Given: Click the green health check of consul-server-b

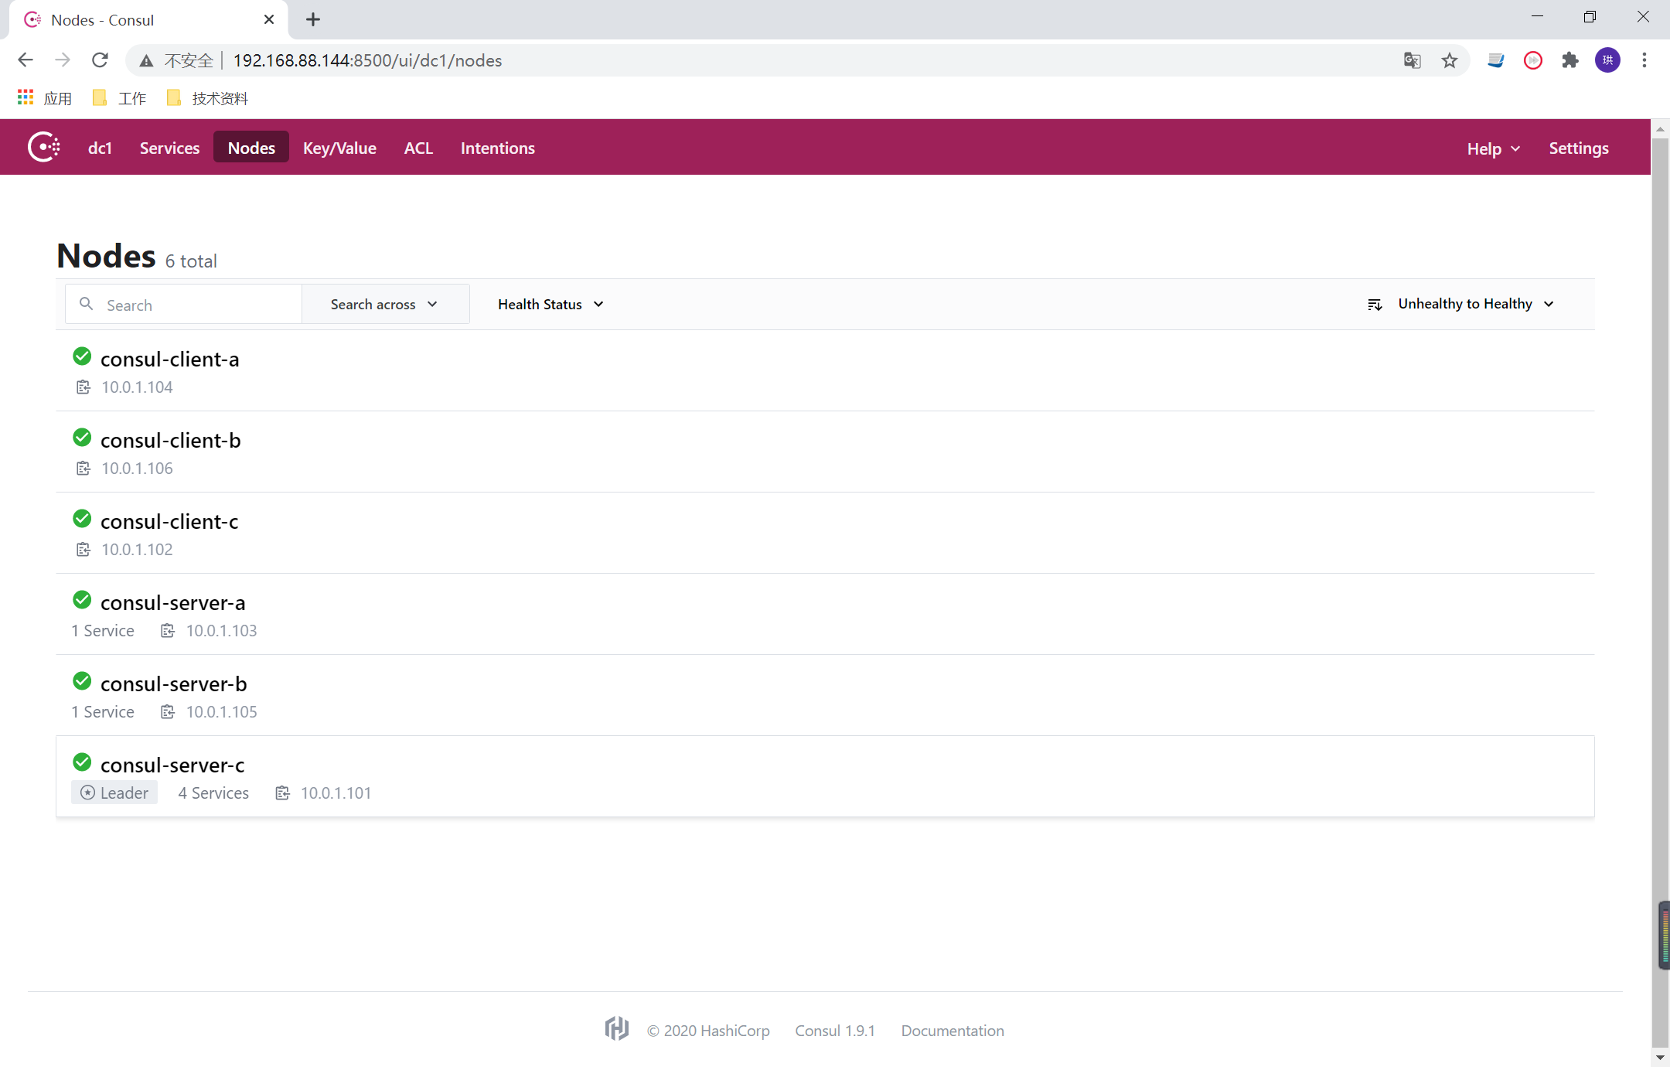Looking at the screenshot, I should (x=82, y=681).
